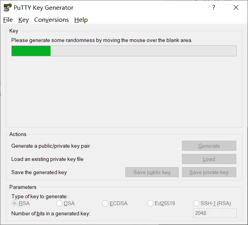Screen dimensions: 248x225
Task: Open the Conversions menu
Action: (x=51, y=20)
